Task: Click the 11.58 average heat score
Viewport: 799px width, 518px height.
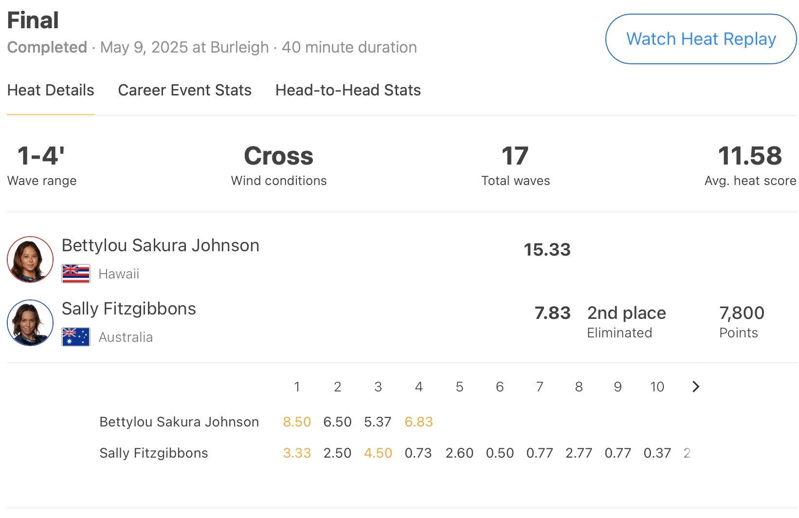Action: pos(750,156)
